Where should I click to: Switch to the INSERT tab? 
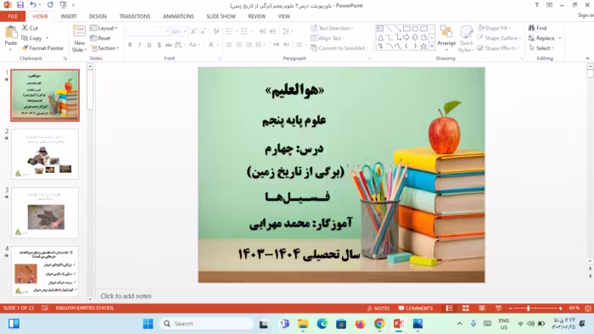[69, 16]
